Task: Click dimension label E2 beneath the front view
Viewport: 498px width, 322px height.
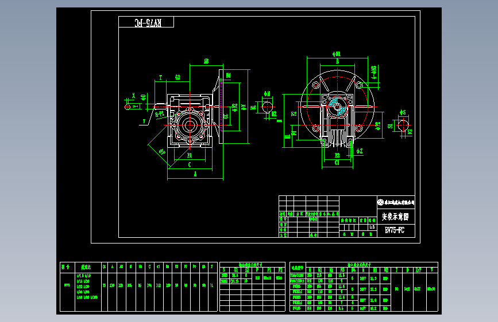Action: click(337, 155)
